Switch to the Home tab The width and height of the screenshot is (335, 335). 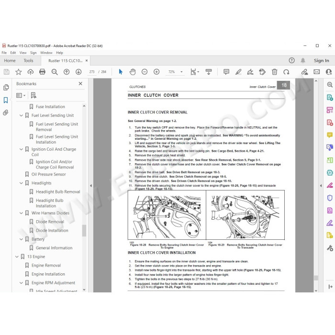point(10,60)
